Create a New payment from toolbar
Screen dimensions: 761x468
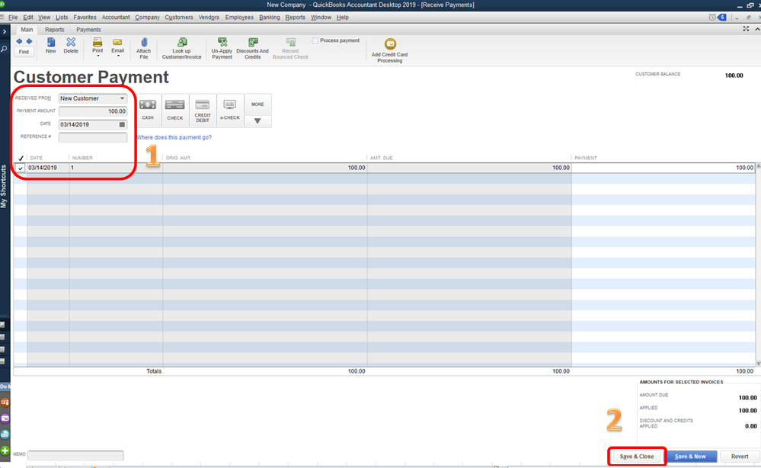pos(51,45)
